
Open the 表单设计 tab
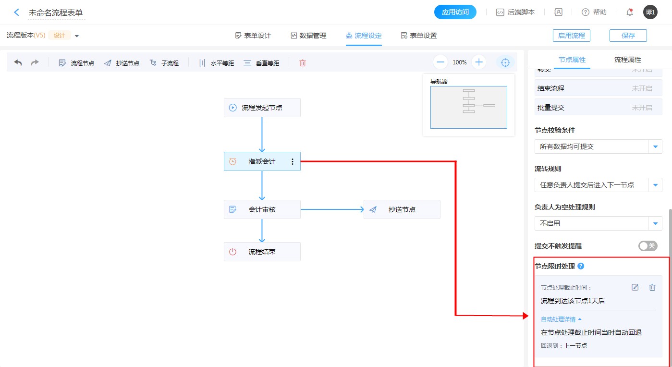click(253, 36)
